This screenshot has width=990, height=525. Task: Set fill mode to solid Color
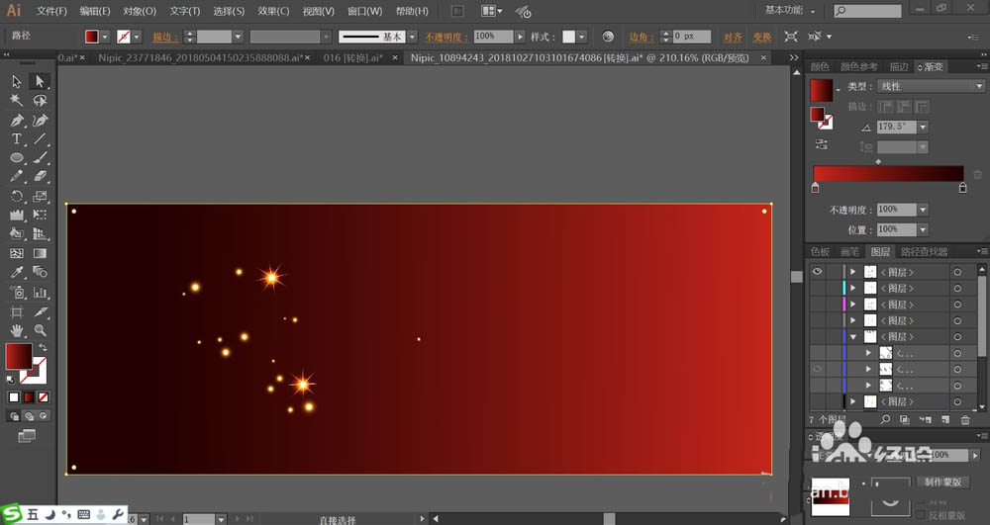(13, 397)
